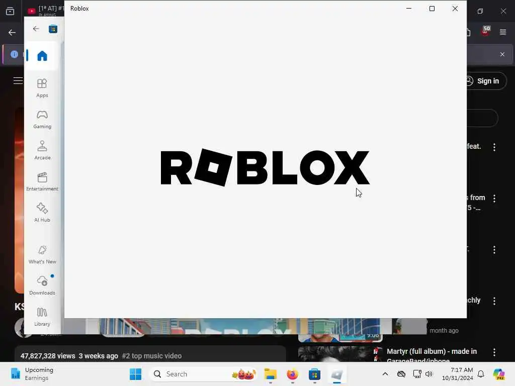Dismiss the browser notification bar
The width and height of the screenshot is (515, 386).
(502, 54)
